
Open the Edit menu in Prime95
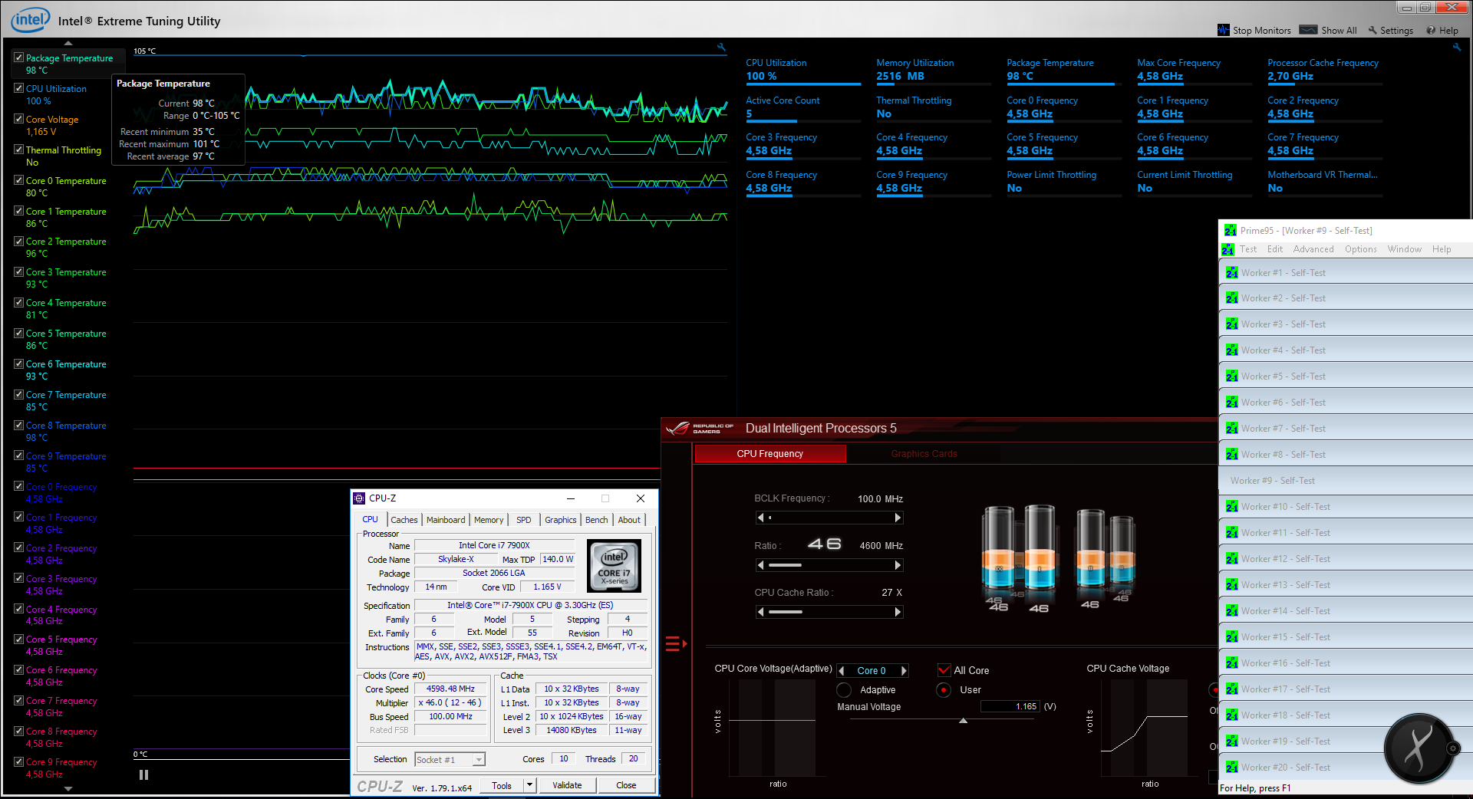[1275, 249]
